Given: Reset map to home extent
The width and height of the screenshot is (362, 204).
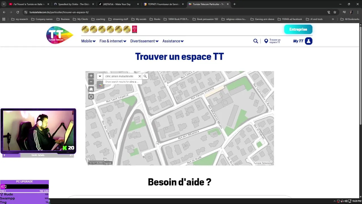Looking at the screenshot, I should [x=91, y=89].
